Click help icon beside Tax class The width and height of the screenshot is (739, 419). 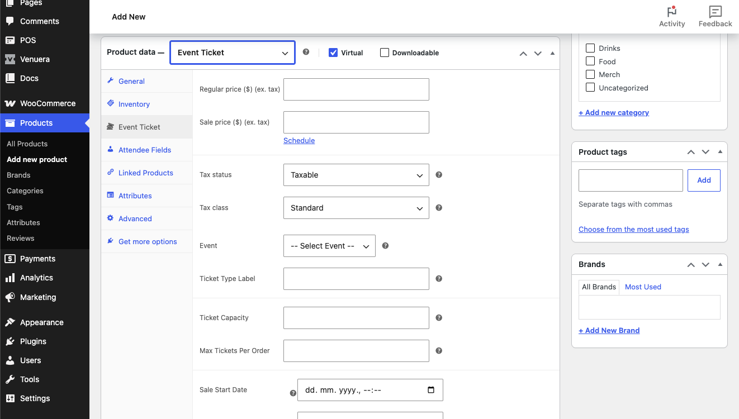(x=439, y=207)
